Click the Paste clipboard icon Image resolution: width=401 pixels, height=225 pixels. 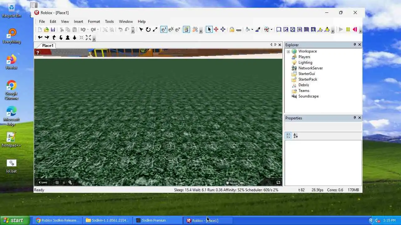[x=75, y=30]
